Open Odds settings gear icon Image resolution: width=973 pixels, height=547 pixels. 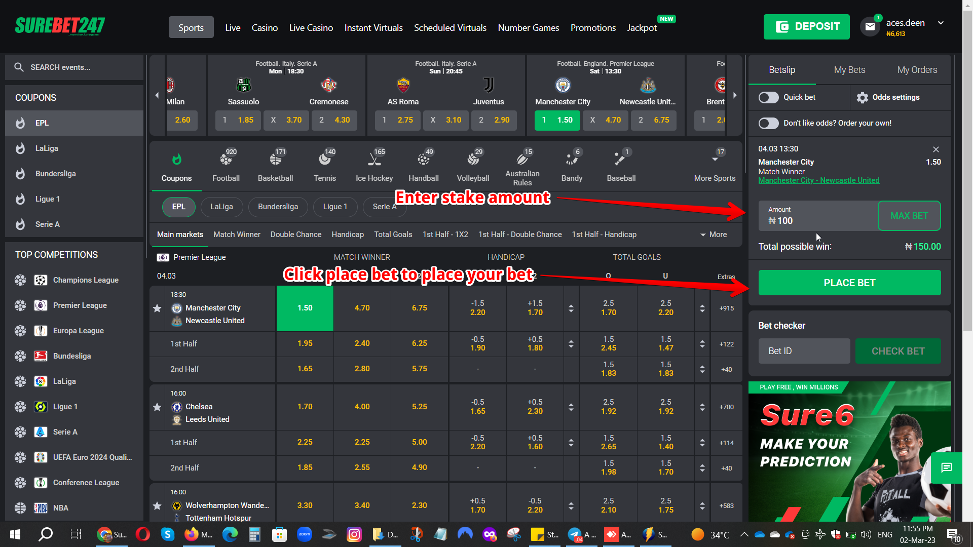863,97
